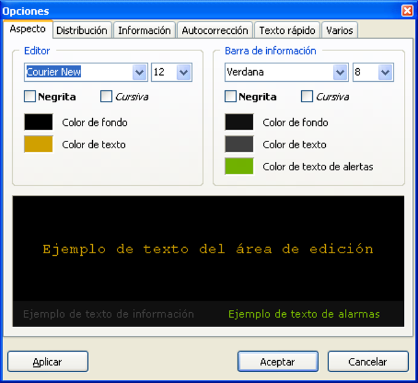Click the Aplicar button
The height and width of the screenshot is (383, 418).
pos(48,361)
